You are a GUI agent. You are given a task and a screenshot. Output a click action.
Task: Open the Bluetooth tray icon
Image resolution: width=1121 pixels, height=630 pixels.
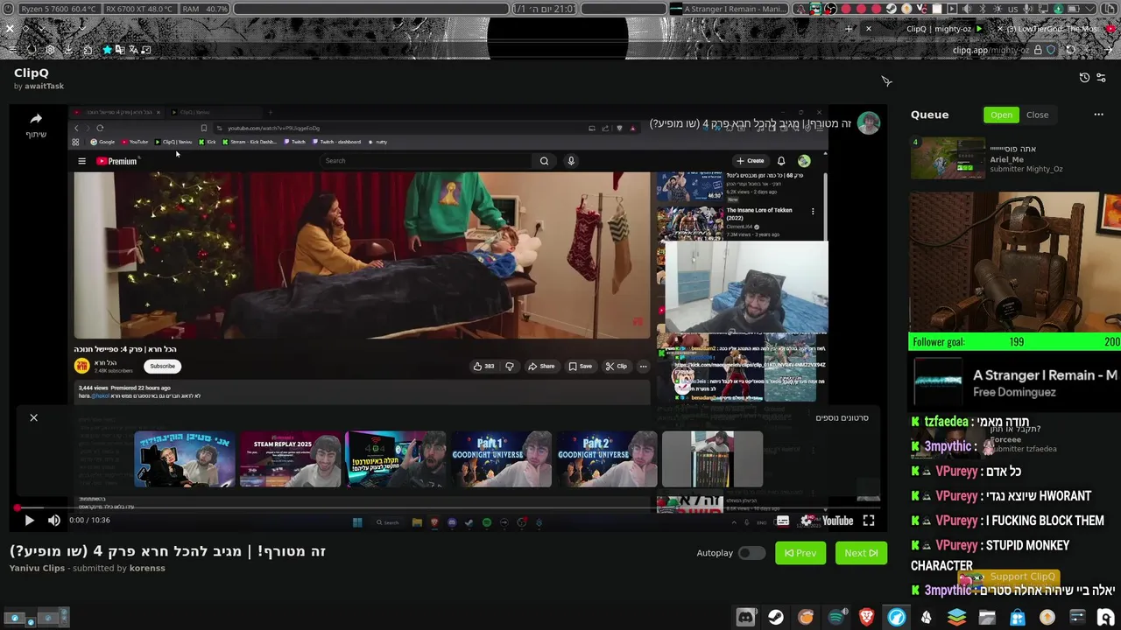[983, 9]
